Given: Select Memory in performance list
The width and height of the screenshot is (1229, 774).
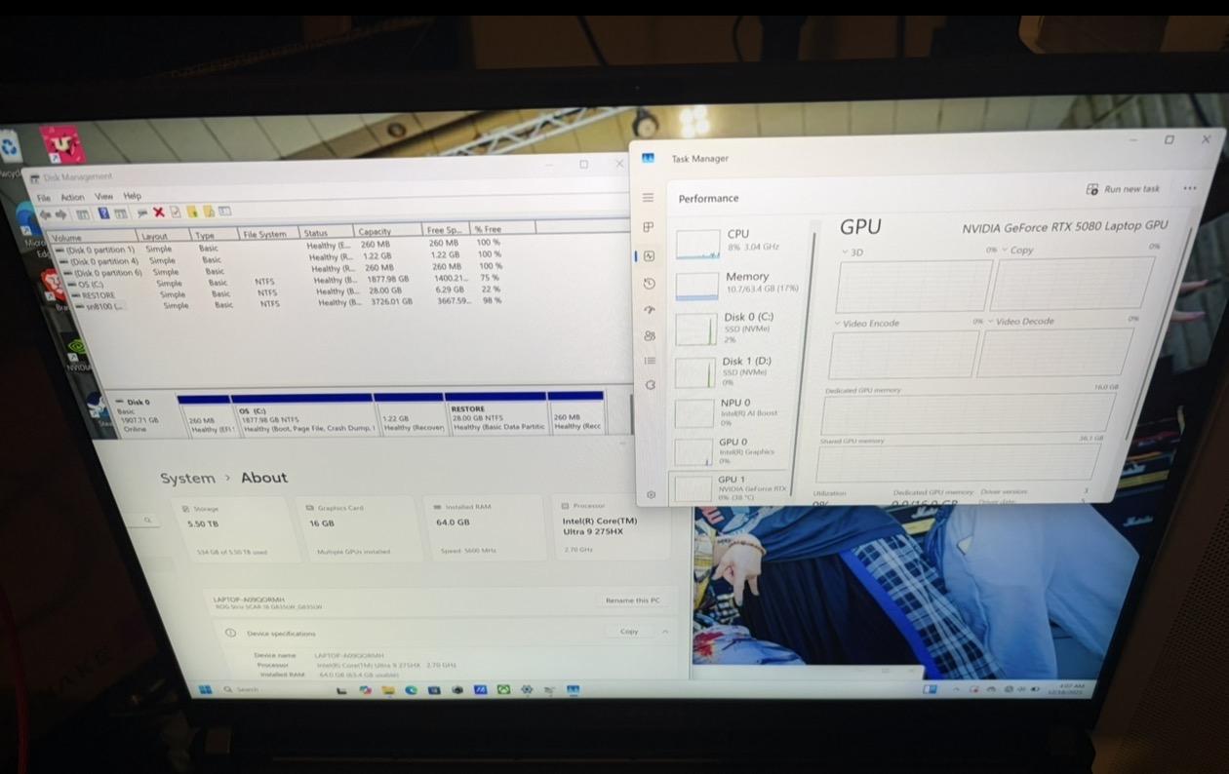Looking at the screenshot, I should coord(738,284).
